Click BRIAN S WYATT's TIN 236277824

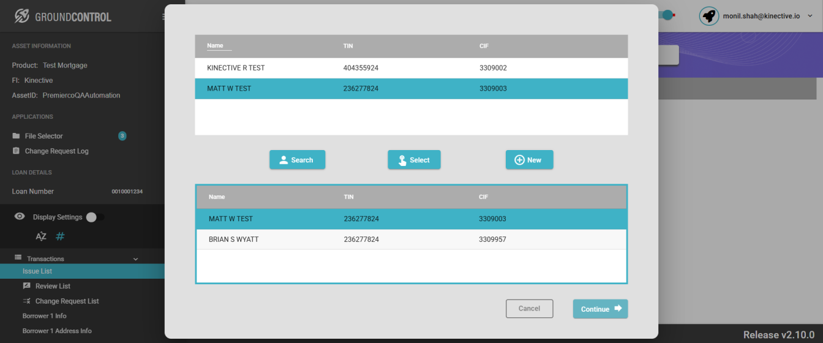click(361, 239)
